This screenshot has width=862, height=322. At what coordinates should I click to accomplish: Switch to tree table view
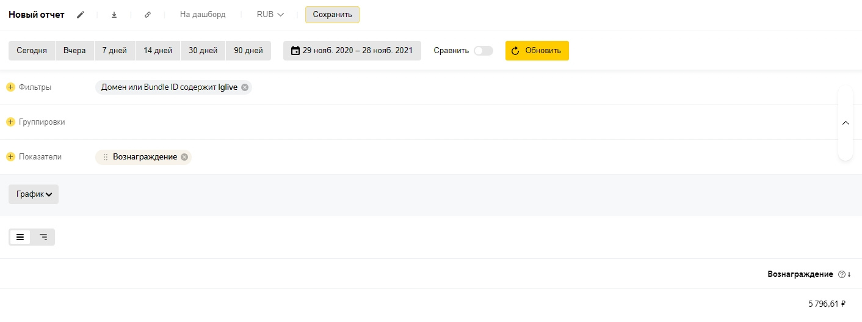point(43,237)
